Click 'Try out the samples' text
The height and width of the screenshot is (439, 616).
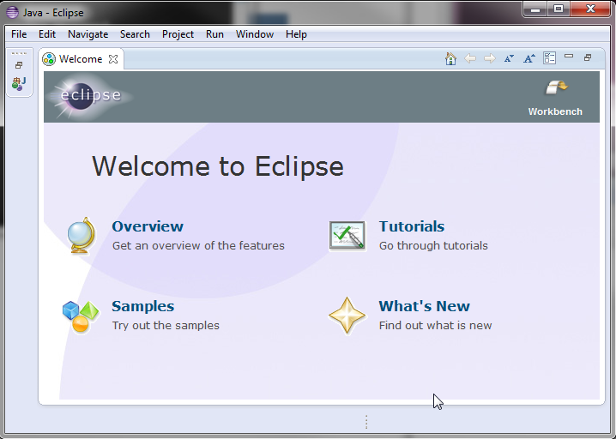click(166, 326)
